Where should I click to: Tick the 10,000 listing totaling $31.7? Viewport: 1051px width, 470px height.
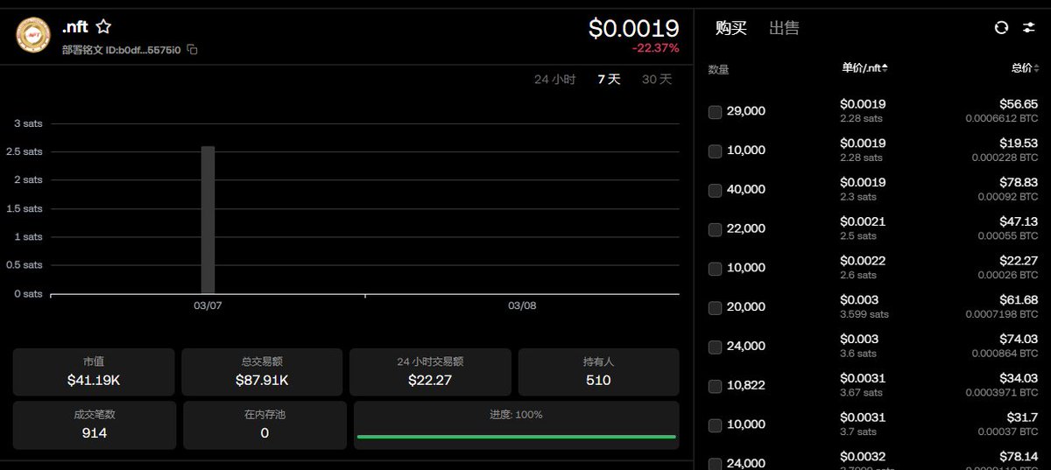click(715, 425)
